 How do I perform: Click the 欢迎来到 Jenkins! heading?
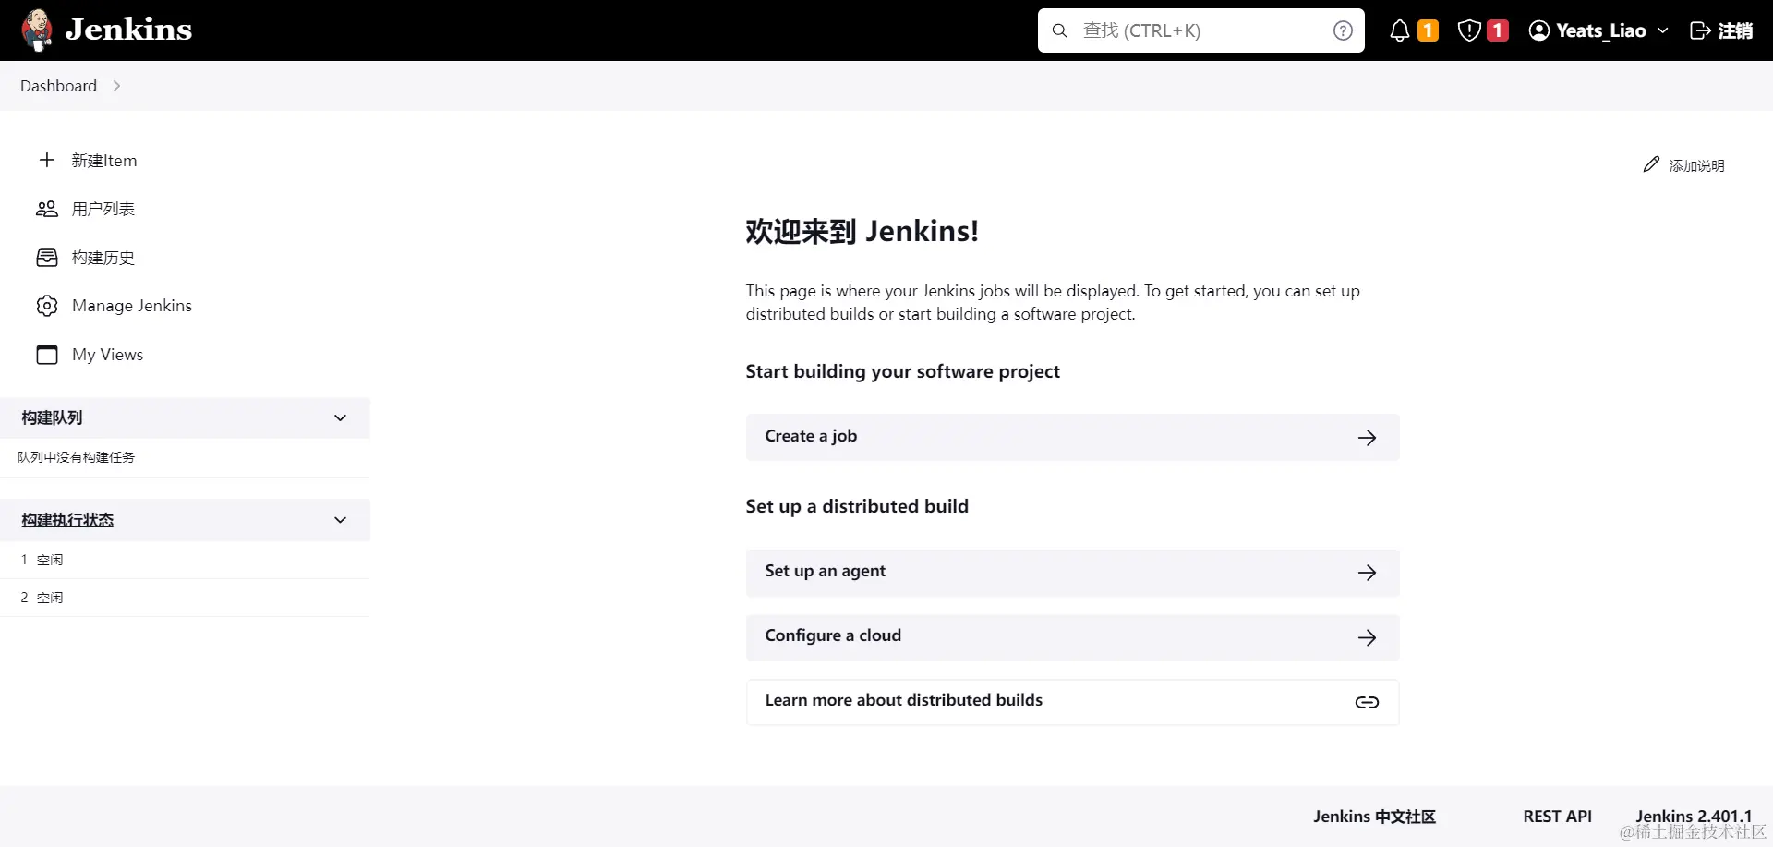[862, 231]
